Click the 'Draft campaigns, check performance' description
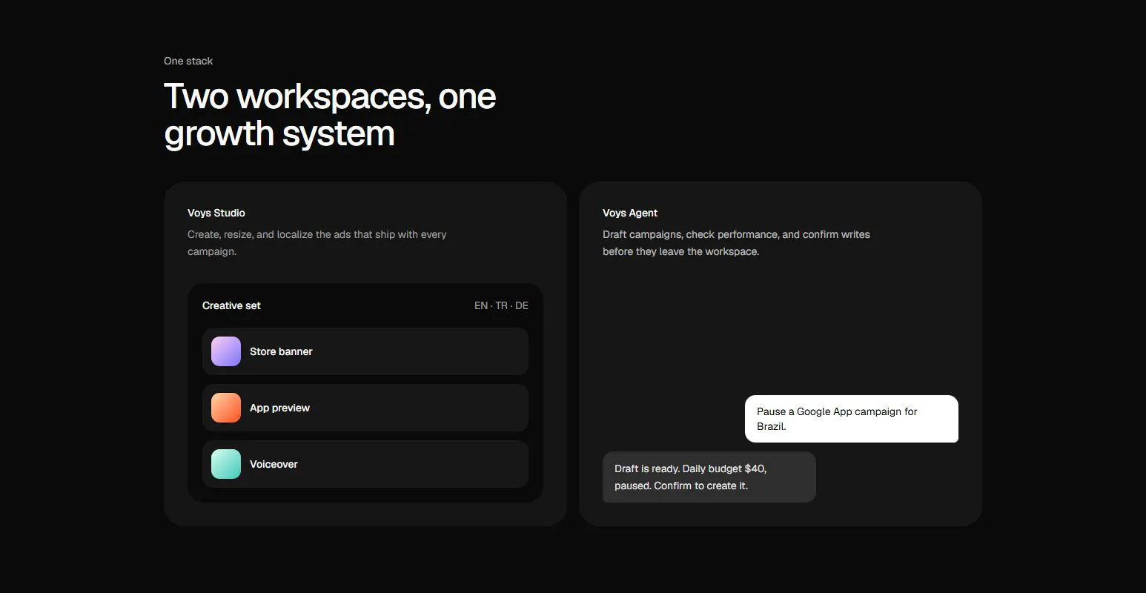This screenshot has width=1146, height=593. point(736,243)
